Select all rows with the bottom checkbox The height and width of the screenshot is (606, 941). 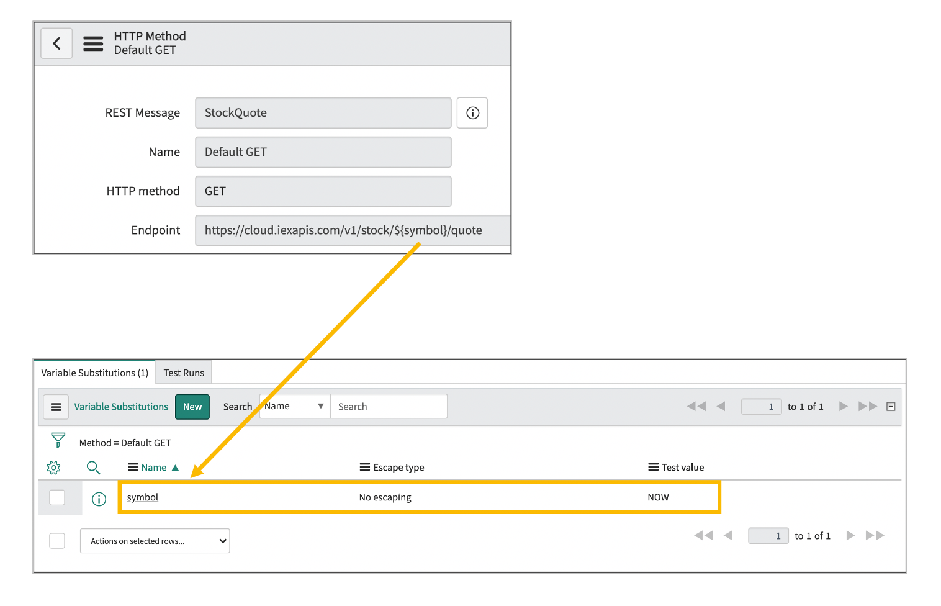[57, 540]
